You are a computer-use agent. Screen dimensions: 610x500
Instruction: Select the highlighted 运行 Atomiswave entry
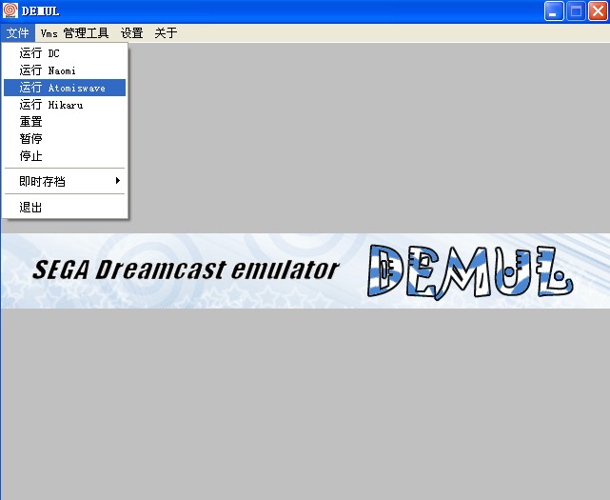(65, 88)
